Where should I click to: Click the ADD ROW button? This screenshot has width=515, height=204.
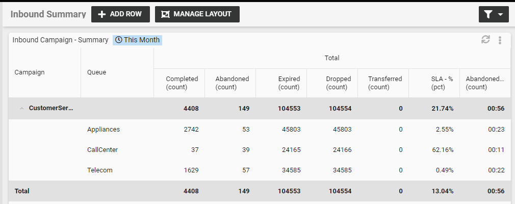point(120,14)
